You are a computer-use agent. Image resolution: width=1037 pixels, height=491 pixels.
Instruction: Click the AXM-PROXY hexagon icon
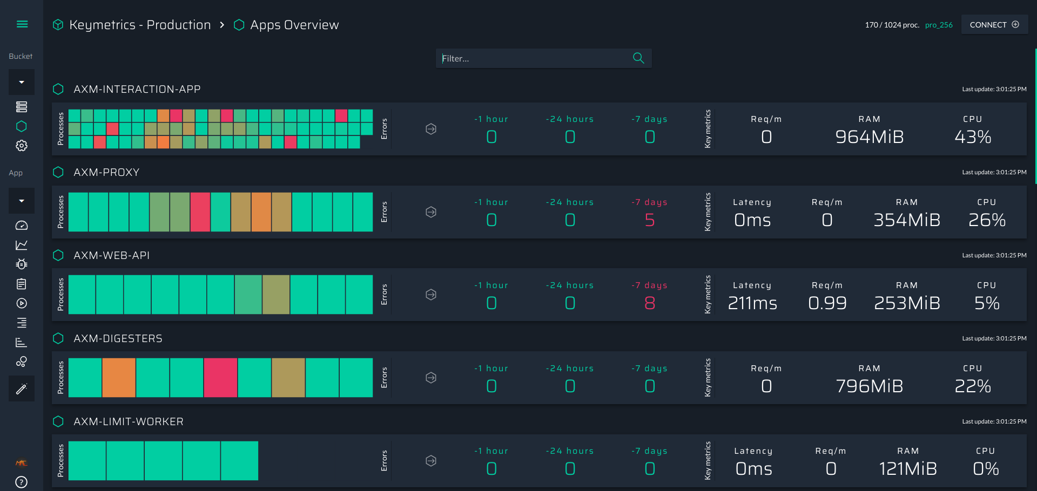pyautogui.click(x=58, y=172)
